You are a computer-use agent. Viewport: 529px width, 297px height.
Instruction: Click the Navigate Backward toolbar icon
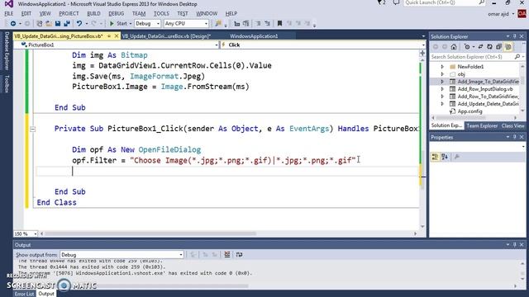(13, 24)
